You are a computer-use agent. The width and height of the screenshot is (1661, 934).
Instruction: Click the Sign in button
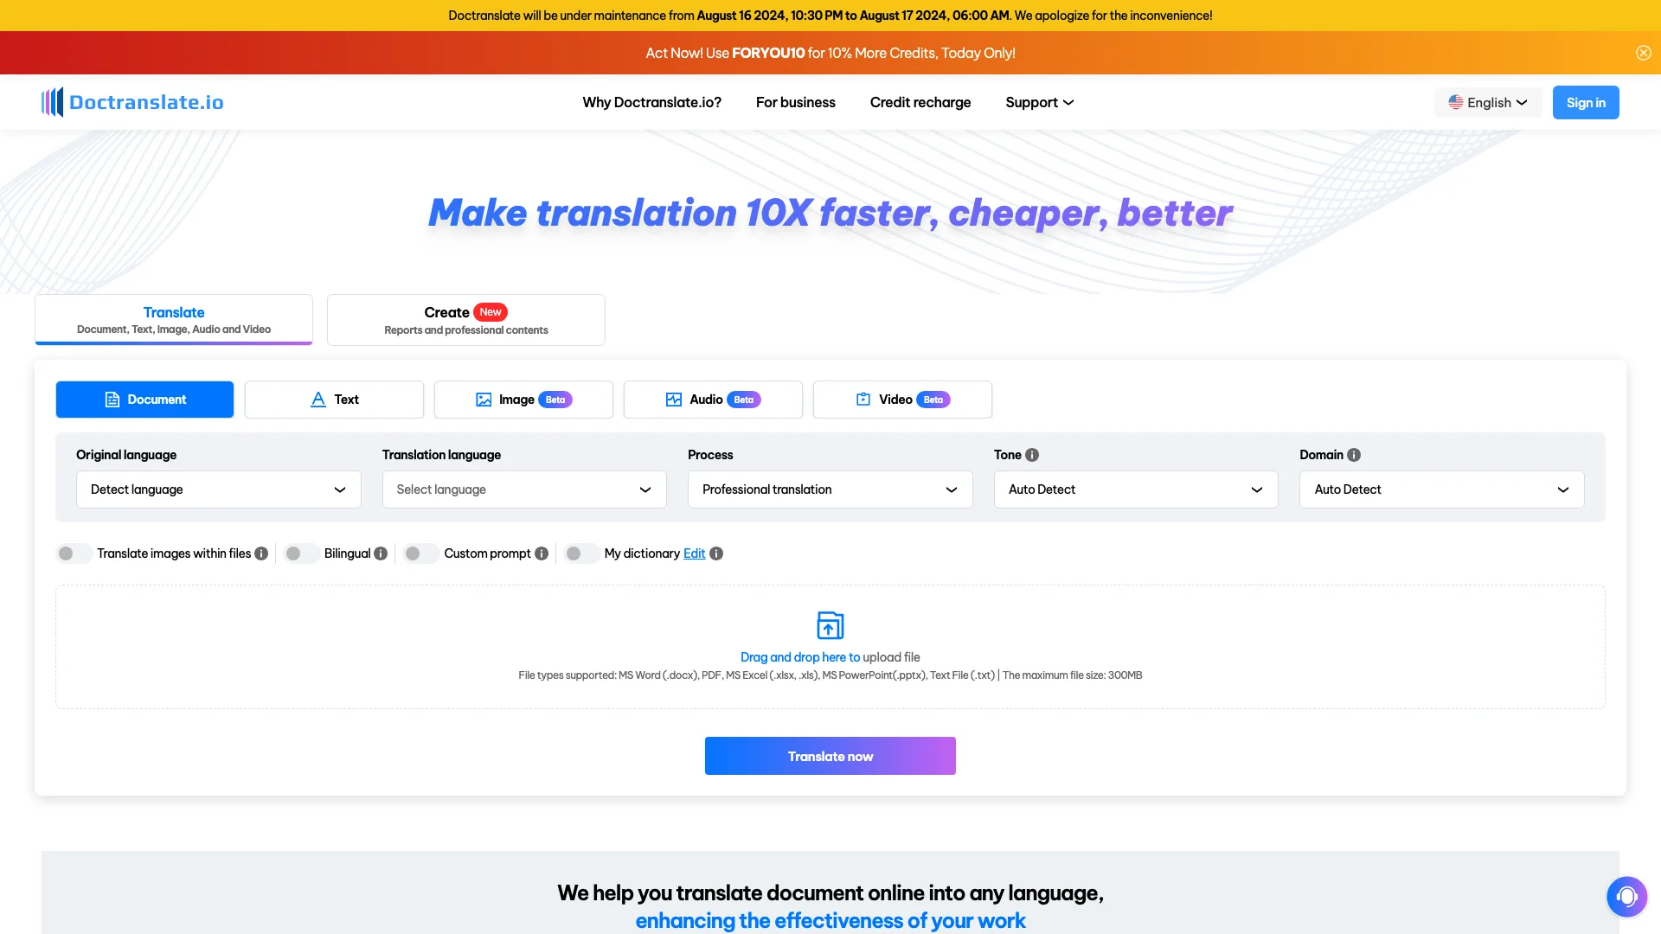tap(1586, 101)
